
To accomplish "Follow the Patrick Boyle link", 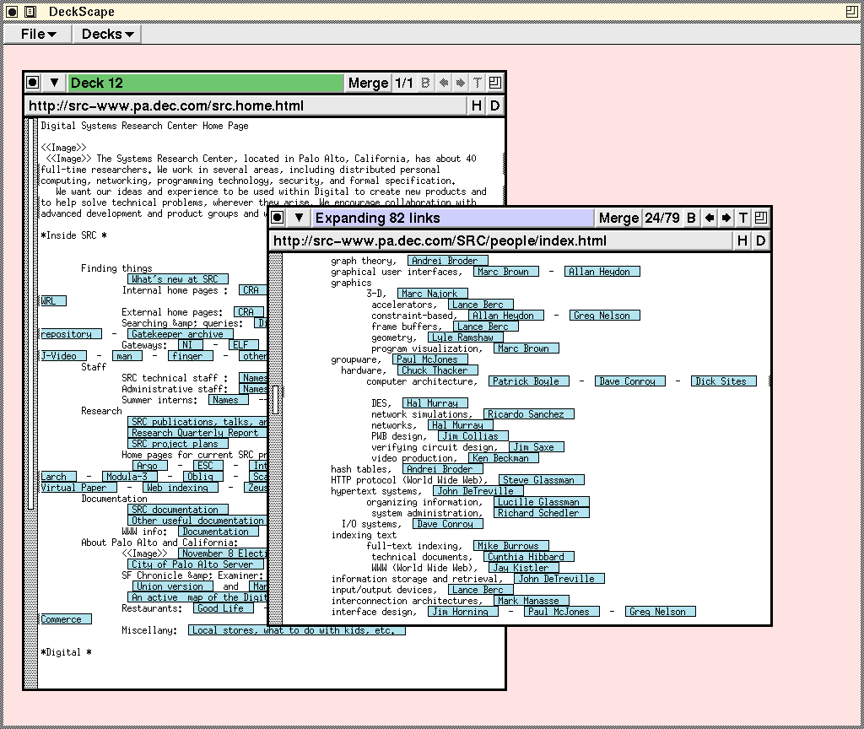I will coord(528,381).
